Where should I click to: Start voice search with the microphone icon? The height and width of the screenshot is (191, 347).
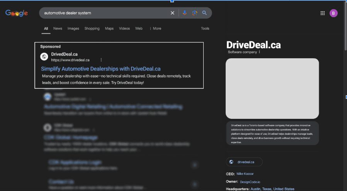click(185, 13)
